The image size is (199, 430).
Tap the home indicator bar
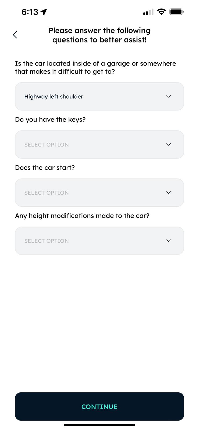coord(99,425)
